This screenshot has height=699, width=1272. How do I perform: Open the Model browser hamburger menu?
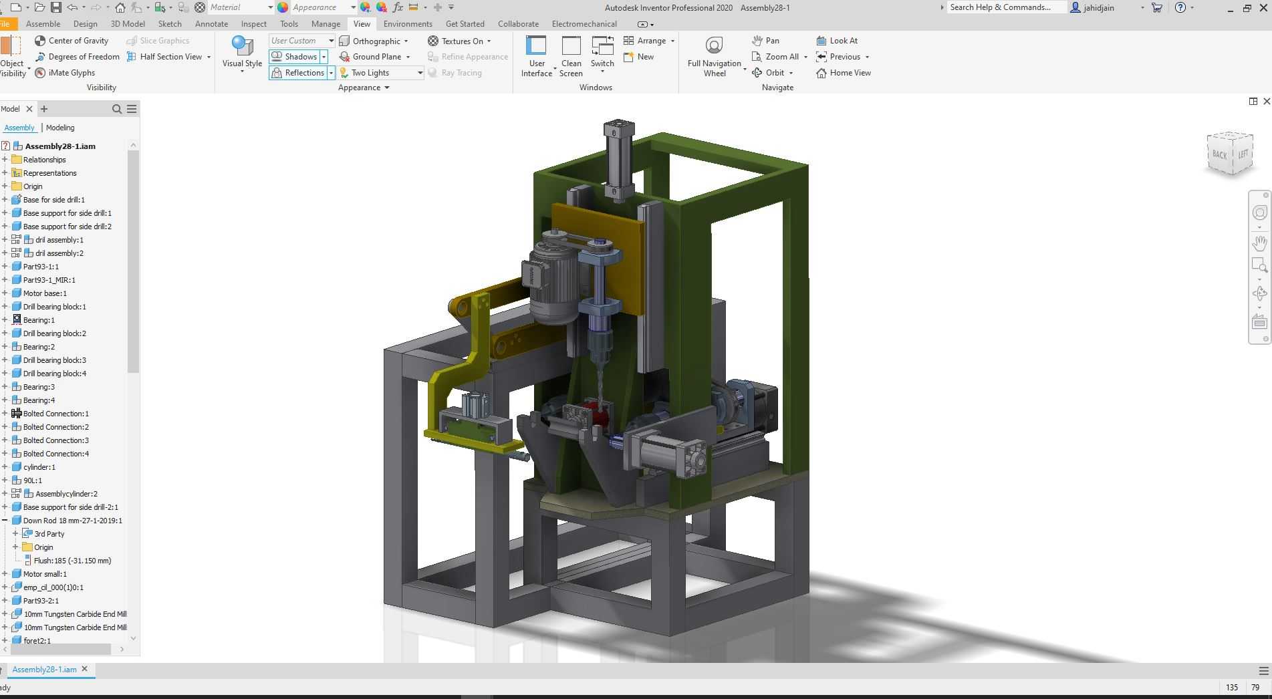tap(132, 109)
